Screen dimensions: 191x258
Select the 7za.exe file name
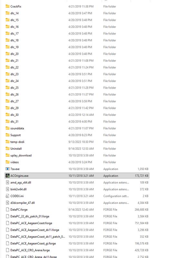point(15,169)
